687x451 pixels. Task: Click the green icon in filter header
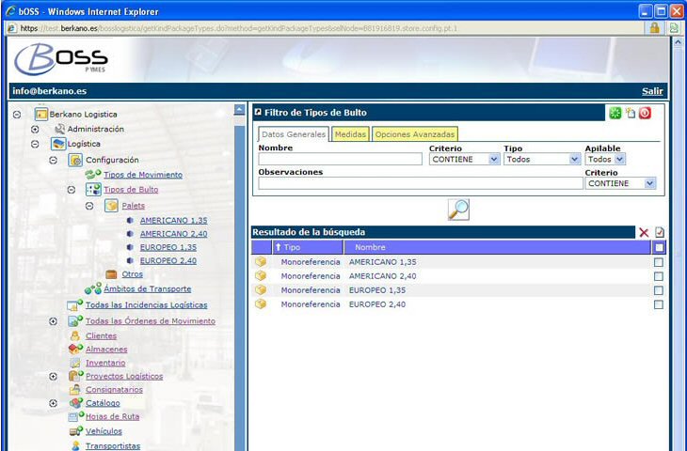(x=615, y=113)
